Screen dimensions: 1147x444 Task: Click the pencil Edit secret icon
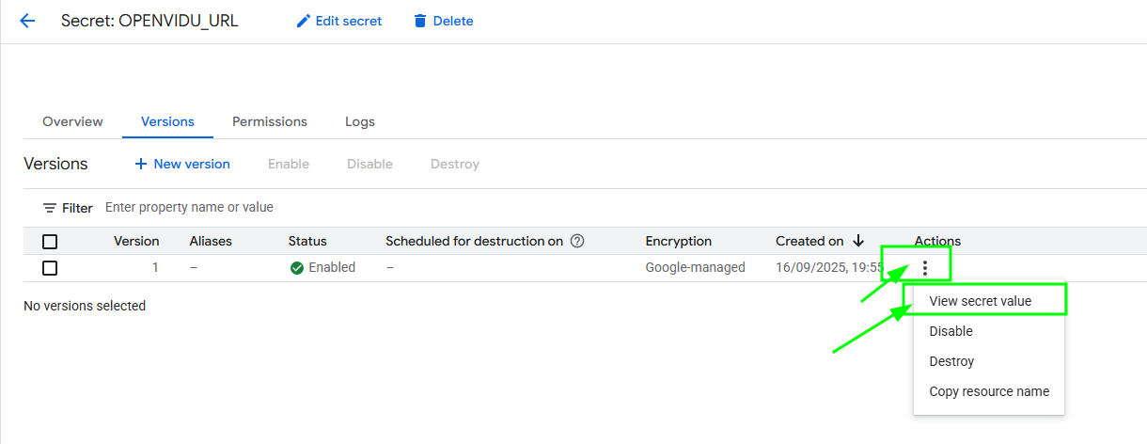[x=303, y=21]
